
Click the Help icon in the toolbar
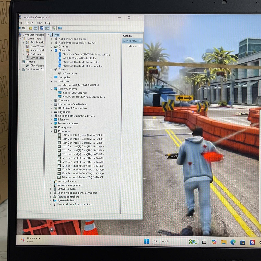point(42,28)
